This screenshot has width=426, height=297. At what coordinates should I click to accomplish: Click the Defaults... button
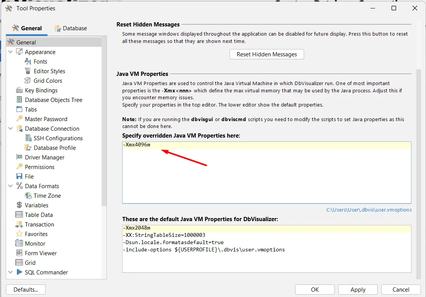26,290
